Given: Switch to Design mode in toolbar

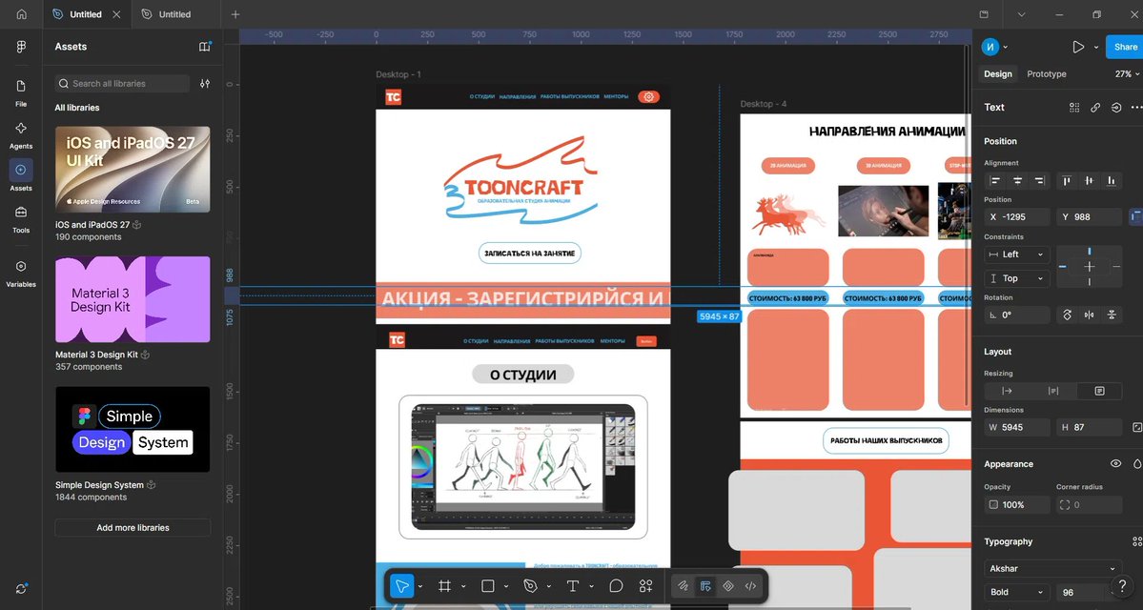Looking at the screenshot, I should [x=704, y=586].
